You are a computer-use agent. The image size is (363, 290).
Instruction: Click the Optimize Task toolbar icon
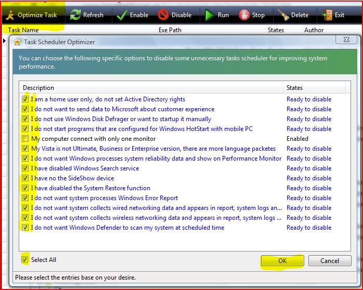tap(10, 15)
